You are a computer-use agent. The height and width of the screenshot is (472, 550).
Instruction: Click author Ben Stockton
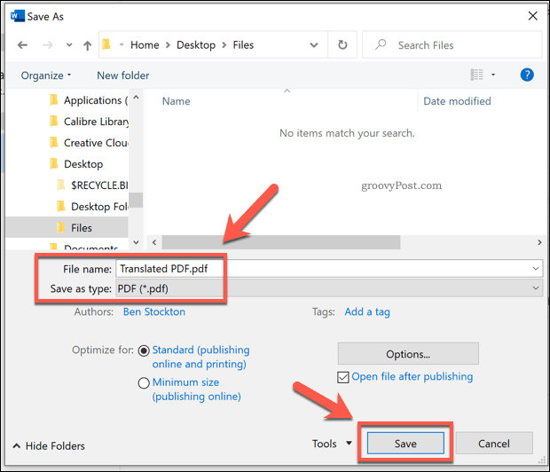point(154,311)
